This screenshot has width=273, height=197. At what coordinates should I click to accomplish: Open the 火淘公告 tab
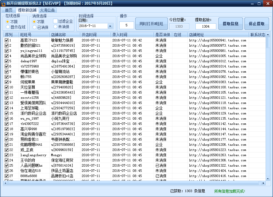pyautogui.click(x=47, y=10)
